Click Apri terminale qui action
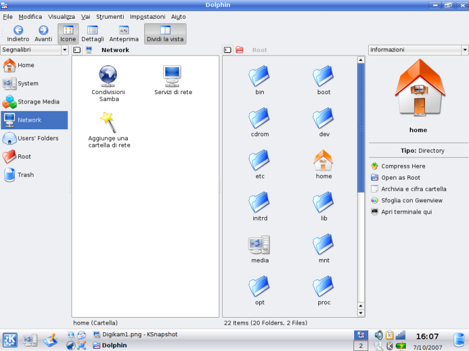The width and height of the screenshot is (469, 351). (406, 212)
